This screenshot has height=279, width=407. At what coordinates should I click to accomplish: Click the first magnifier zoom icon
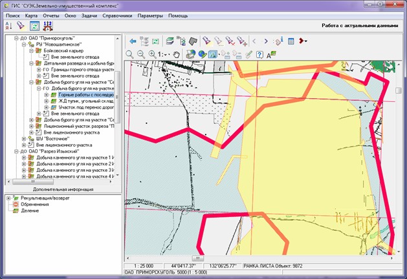point(129,54)
